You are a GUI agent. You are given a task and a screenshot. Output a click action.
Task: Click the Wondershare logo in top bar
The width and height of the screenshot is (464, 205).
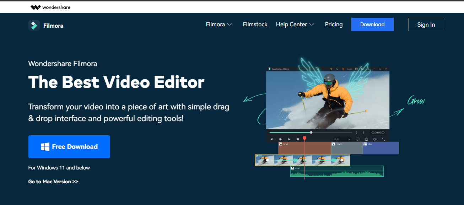(50, 7)
